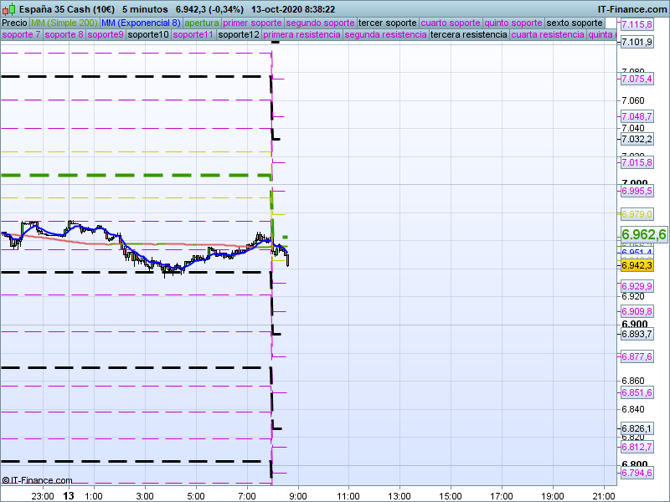
Task: Select the primer soporte label
Action: tap(253, 23)
